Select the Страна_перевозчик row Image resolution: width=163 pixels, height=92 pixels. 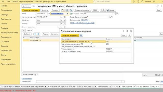(x=96, y=49)
